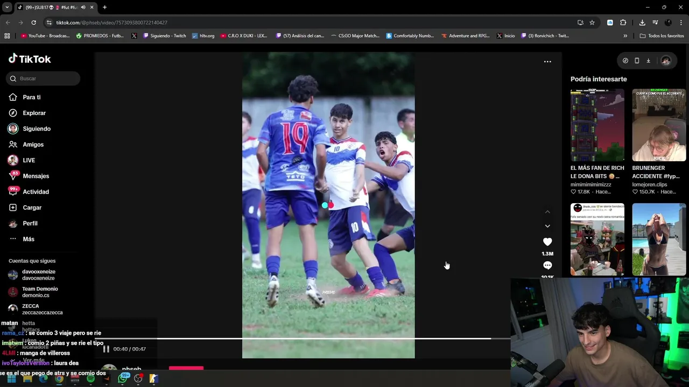Open the tab search dropdown arrow
This screenshot has width=689, height=387.
pos(7,7)
